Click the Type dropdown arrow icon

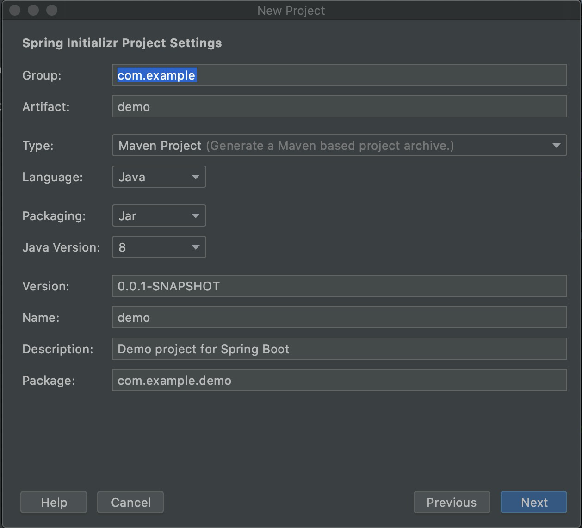pos(556,146)
